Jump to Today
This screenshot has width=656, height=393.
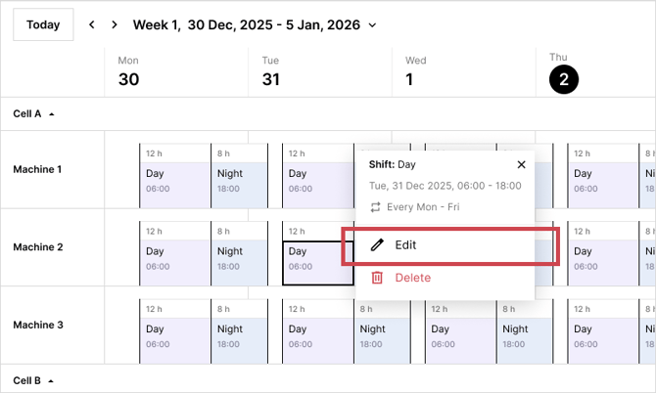(x=43, y=24)
